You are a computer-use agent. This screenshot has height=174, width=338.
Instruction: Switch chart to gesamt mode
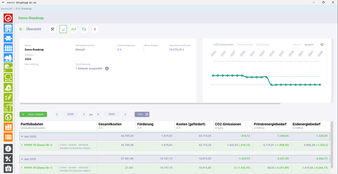click(309, 44)
